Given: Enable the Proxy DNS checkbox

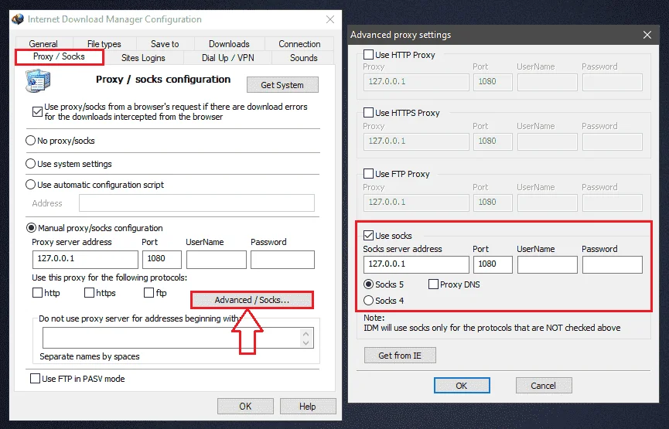Looking at the screenshot, I should tap(433, 284).
